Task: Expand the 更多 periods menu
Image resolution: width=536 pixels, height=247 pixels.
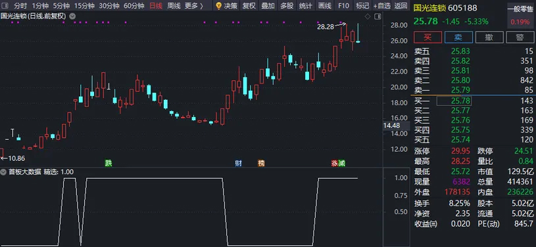Action: click(193, 6)
